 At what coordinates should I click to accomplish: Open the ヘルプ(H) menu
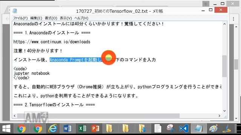81,18
